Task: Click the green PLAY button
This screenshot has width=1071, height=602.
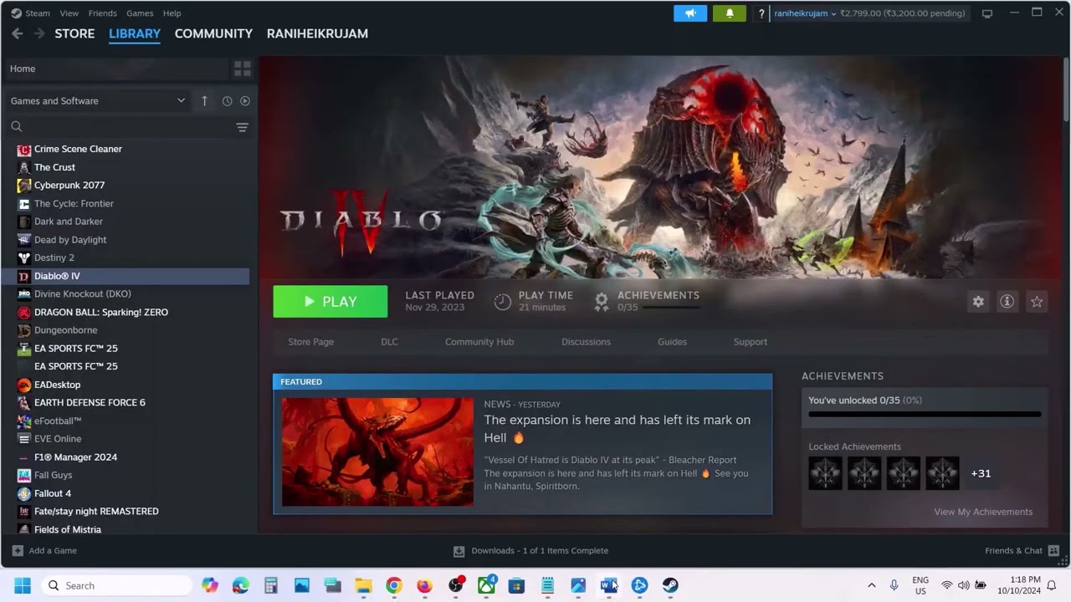Action: (331, 302)
